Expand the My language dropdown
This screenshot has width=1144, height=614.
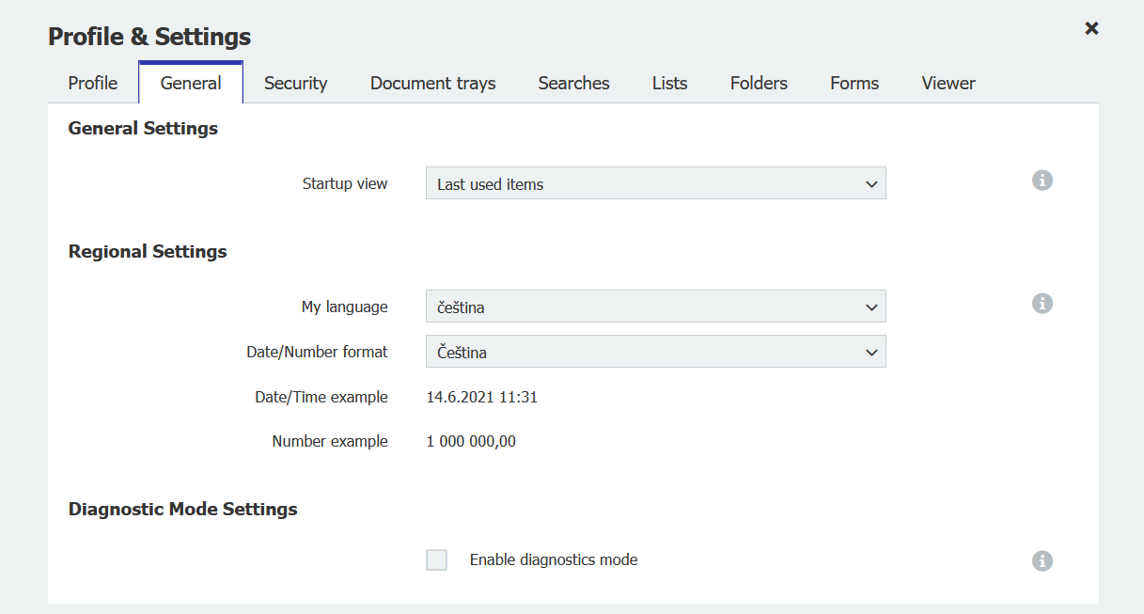click(655, 307)
